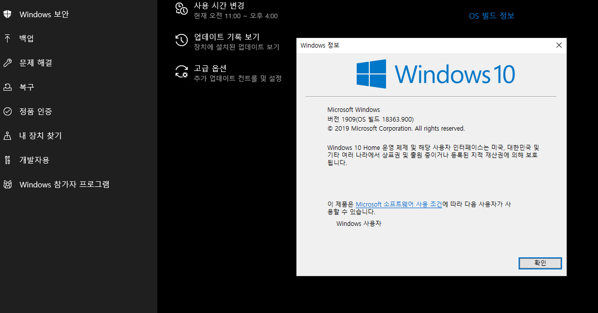Click the 업데이트 기록 보기 history icon
598x313 pixels.
click(182, 40)
